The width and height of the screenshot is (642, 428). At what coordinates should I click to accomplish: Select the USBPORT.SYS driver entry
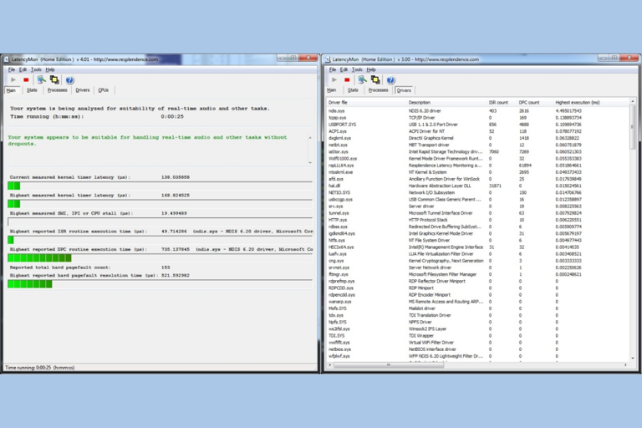(x=342, y=124)
